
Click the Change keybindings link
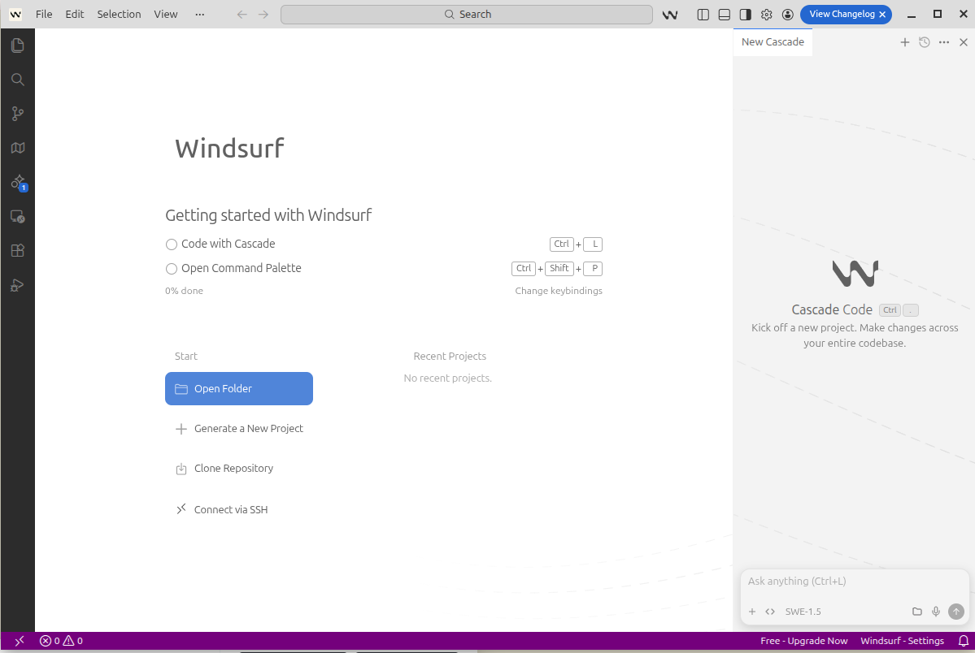click(559, 291)
